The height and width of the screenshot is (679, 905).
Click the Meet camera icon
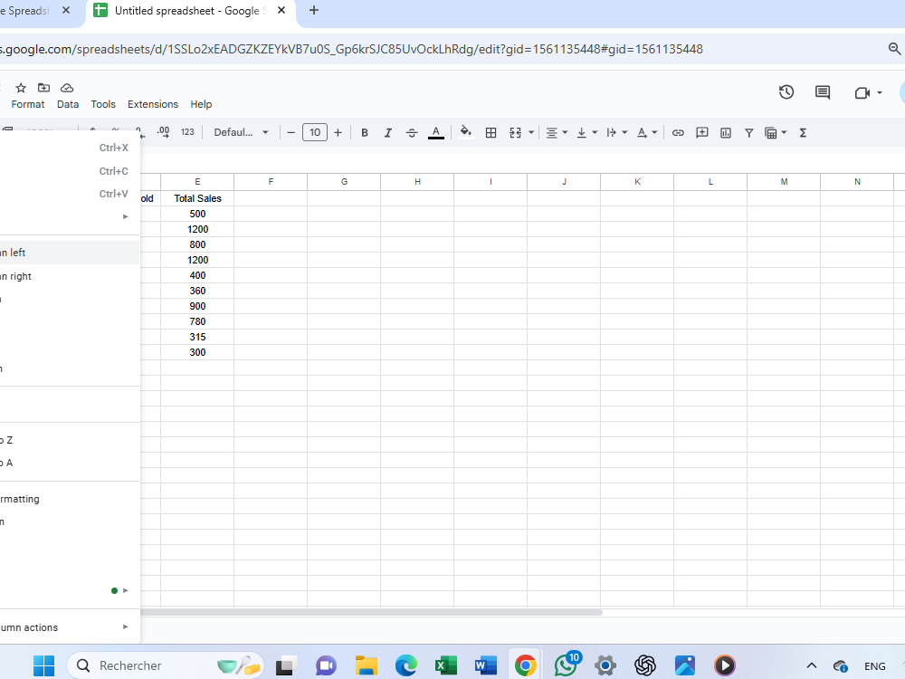point(862,93)
